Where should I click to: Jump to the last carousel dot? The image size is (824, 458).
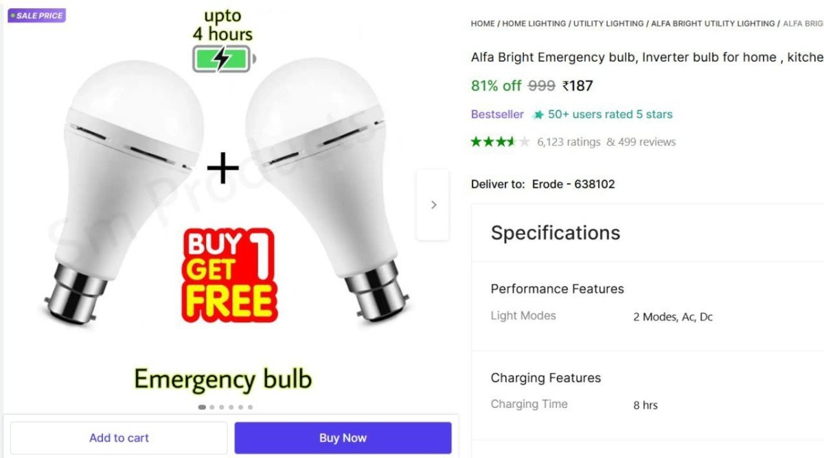(x=250, y=407)
